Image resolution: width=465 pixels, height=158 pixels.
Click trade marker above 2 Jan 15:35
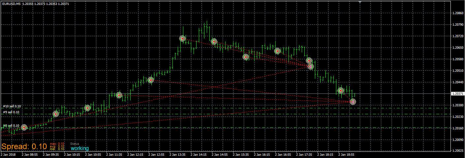(246, 57)
